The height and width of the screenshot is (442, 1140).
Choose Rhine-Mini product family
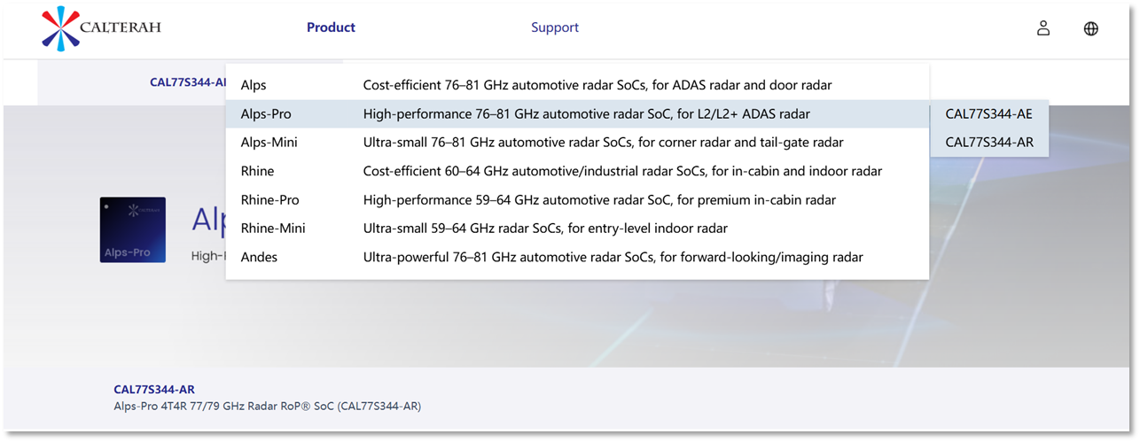[577, 229]
